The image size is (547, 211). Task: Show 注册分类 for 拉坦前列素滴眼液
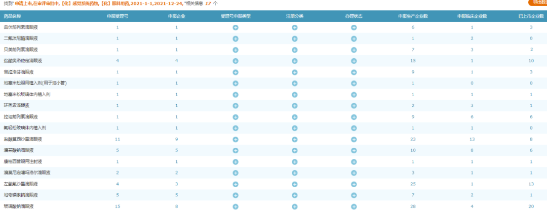pos(295,117)
